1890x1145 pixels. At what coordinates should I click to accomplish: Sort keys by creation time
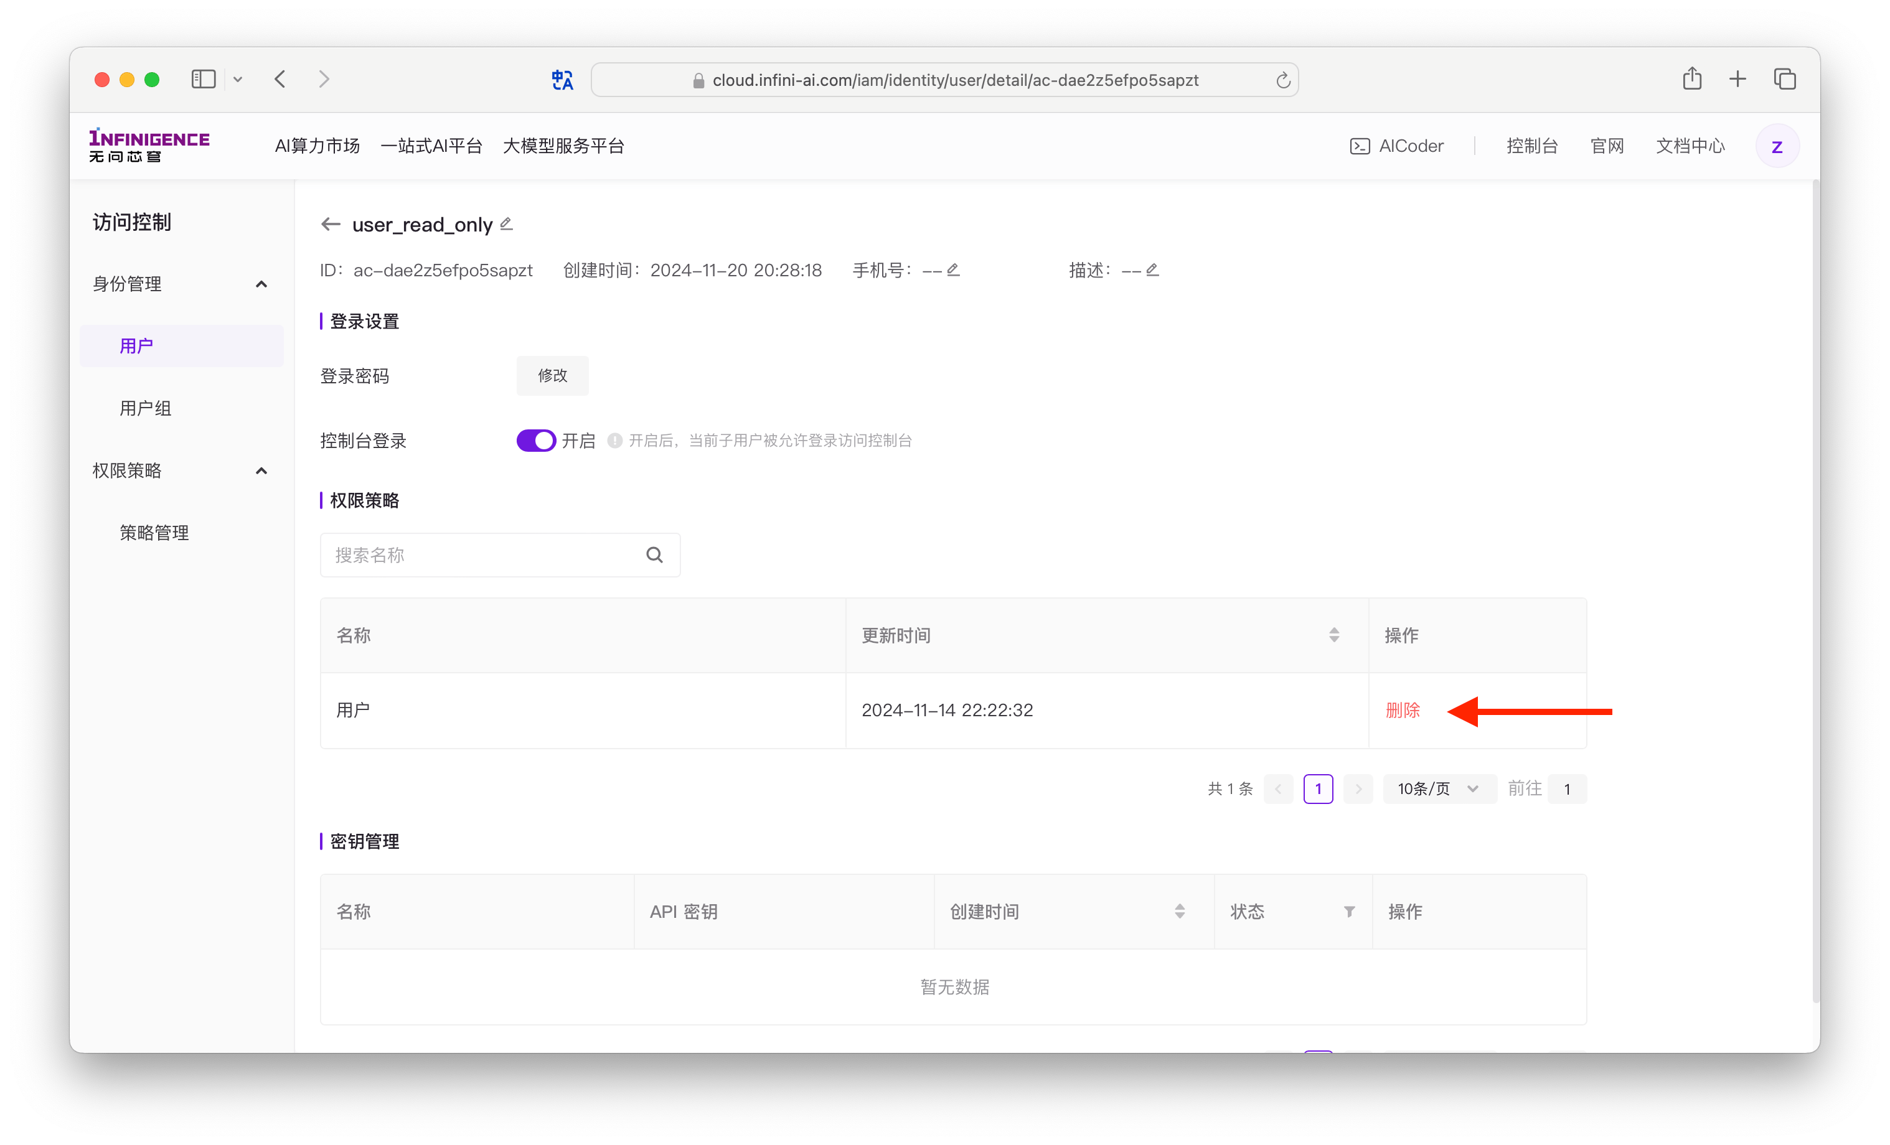tap(1180, 911)
